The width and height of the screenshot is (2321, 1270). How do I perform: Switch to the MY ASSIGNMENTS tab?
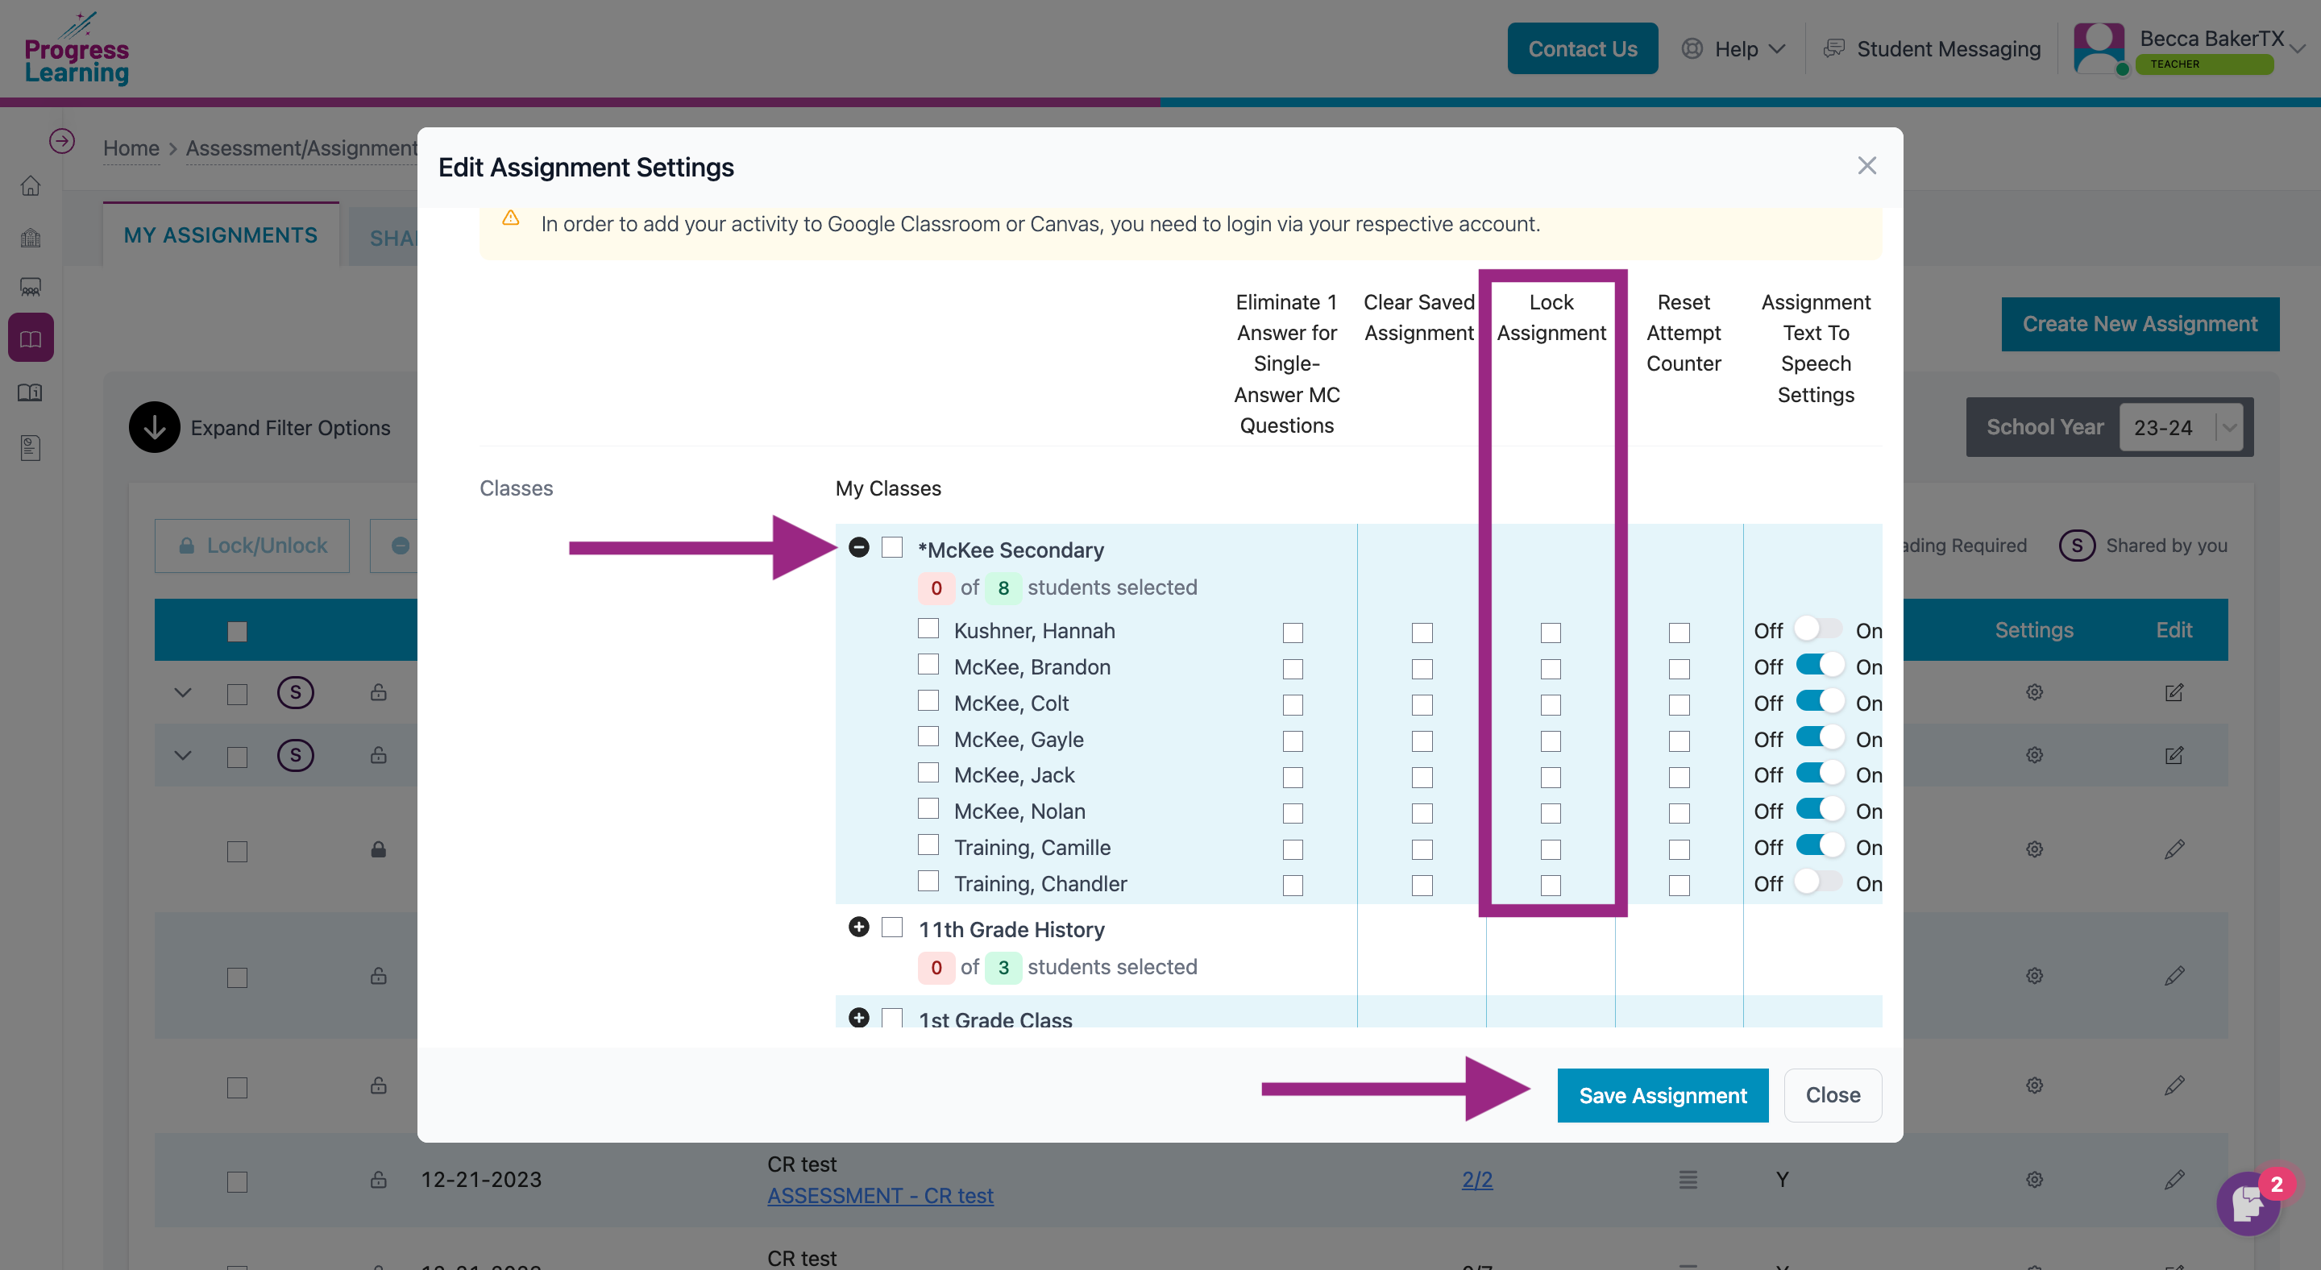221,234
